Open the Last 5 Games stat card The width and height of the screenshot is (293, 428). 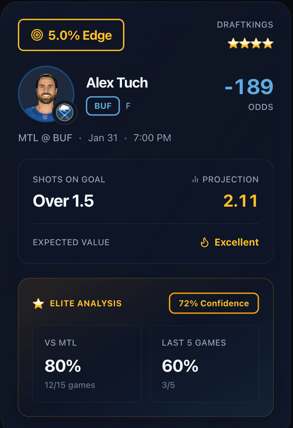click(204, 363)
